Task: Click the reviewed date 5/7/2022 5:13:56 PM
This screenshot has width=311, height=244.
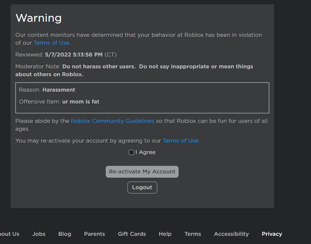Action: point(74,55)
